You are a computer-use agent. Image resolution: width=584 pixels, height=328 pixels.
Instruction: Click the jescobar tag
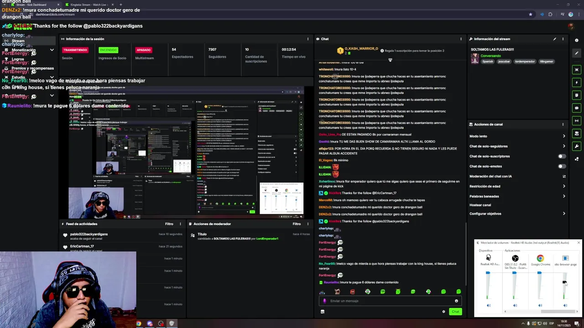(x=504, y=61)
